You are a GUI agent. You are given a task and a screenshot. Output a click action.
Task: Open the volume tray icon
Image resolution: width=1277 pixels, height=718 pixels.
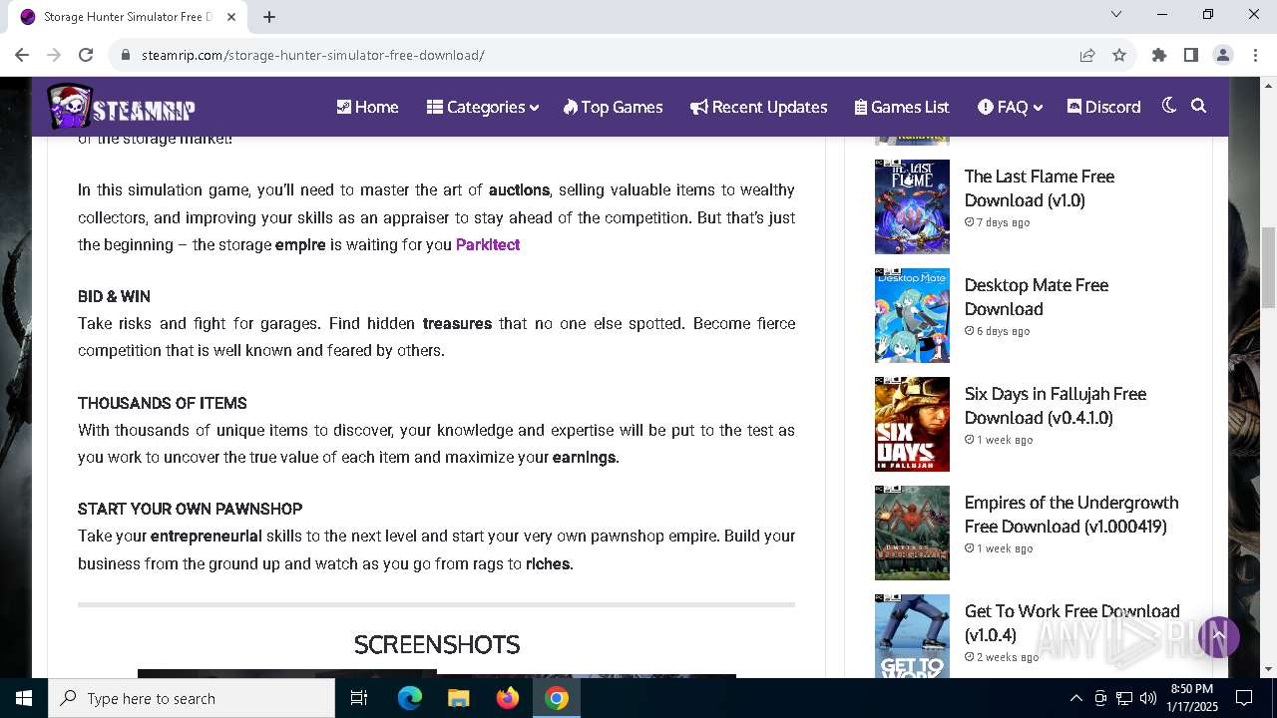[1148, 698]
